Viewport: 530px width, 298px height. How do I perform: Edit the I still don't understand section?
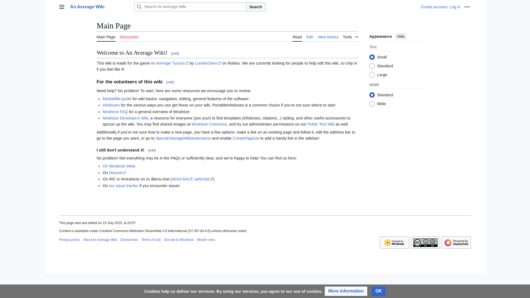point(152,150)
